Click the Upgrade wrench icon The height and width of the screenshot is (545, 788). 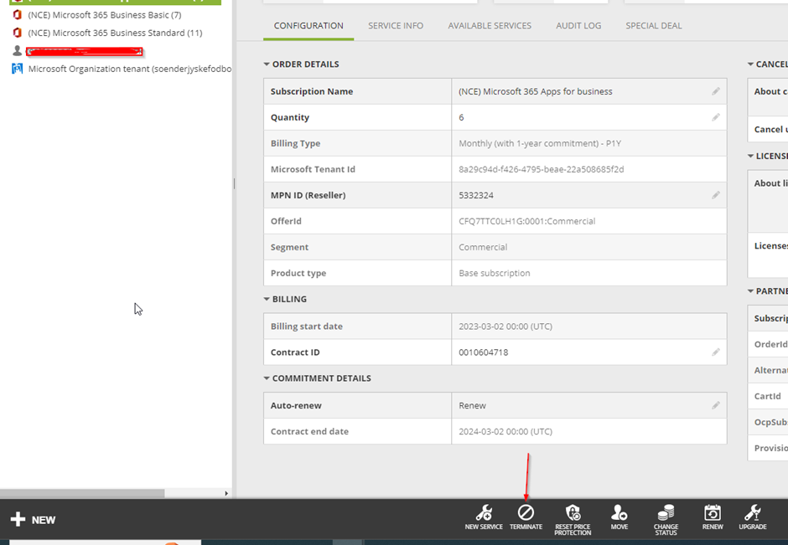(x=752, y=512)
